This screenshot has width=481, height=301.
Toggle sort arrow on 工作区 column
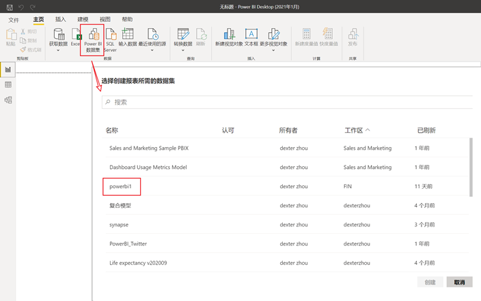point(368,130)
